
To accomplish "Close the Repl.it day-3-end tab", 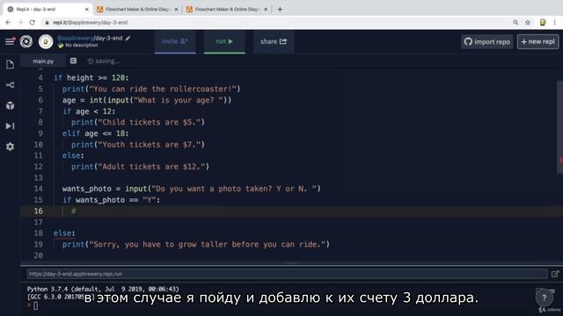I will tap(86, 10).
